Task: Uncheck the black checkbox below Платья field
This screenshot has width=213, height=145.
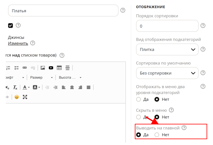Action: coord(10,26)
